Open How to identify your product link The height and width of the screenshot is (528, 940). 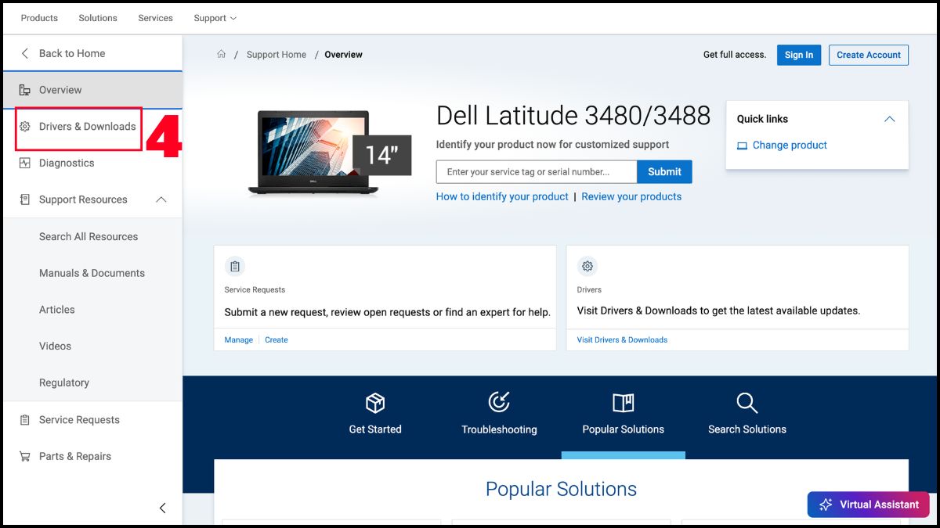(x=502, y=196)
